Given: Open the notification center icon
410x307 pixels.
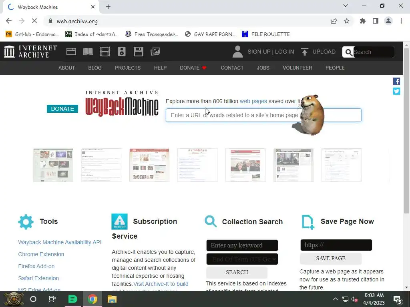Looking at the screenshot, I should (398, 299).
